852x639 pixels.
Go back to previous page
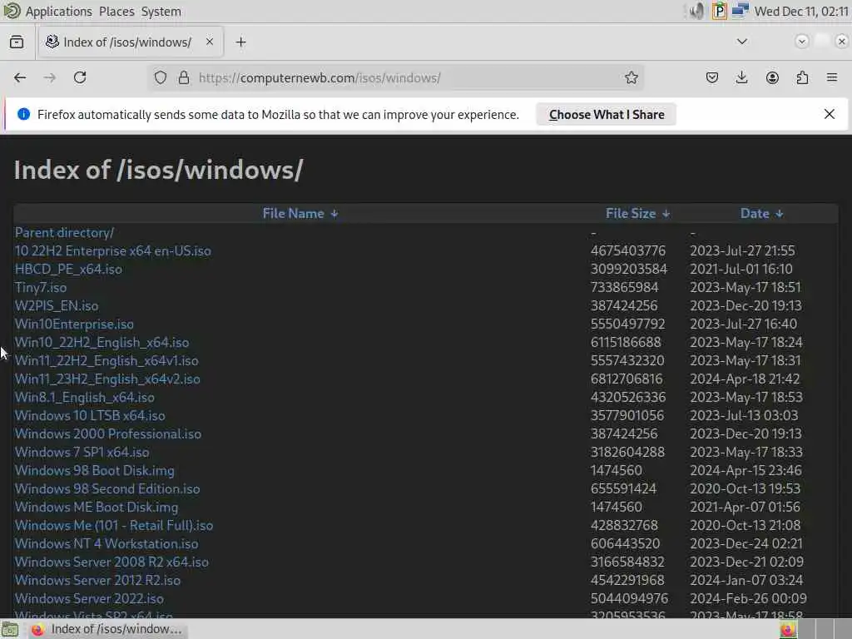click(x=20, y=77)
